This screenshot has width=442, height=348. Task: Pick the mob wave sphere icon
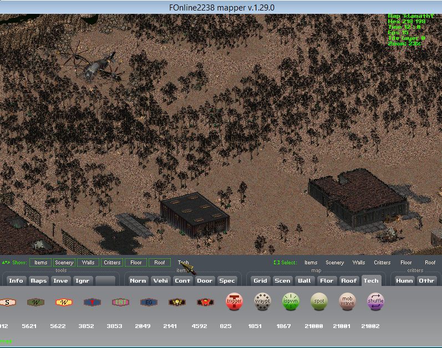tap(347, 302)
